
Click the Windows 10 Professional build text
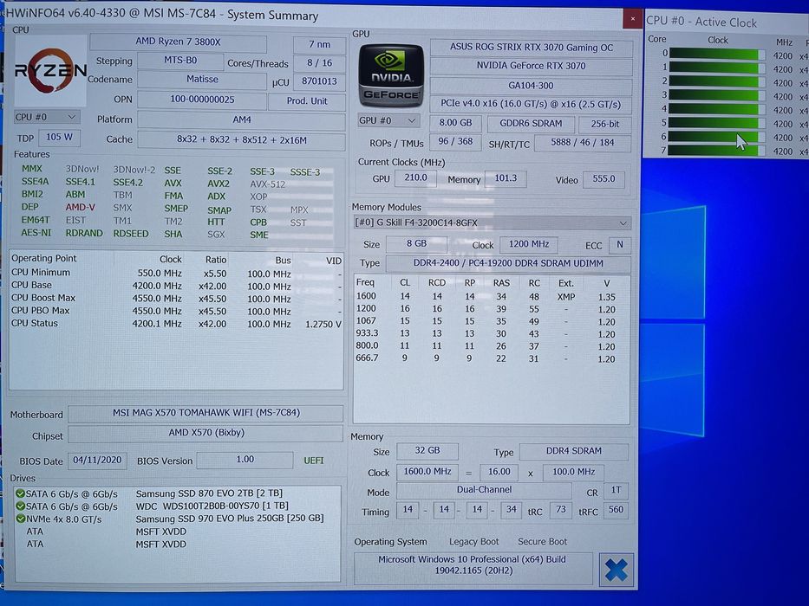pyautogui.click(x=473, y=564)
